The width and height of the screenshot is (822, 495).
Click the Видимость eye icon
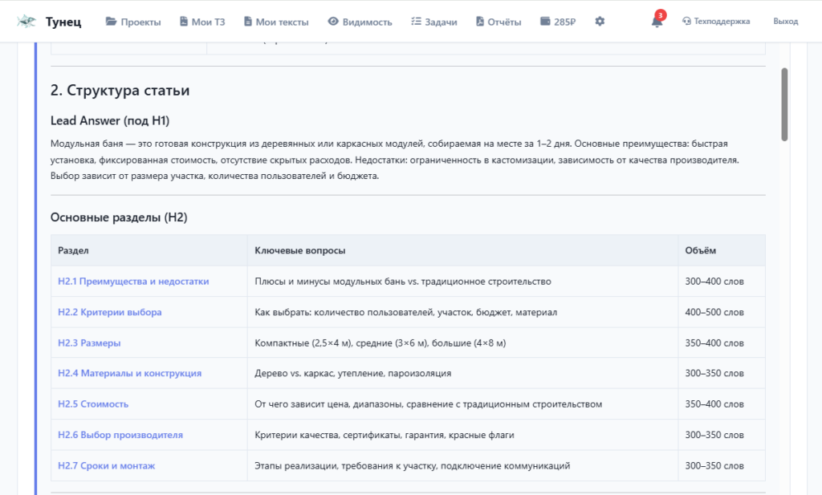tap(333, 22)
